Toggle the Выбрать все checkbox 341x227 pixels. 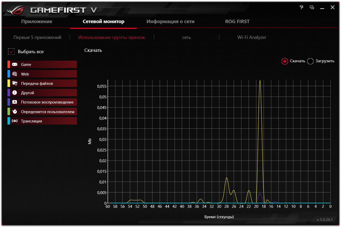11,51
